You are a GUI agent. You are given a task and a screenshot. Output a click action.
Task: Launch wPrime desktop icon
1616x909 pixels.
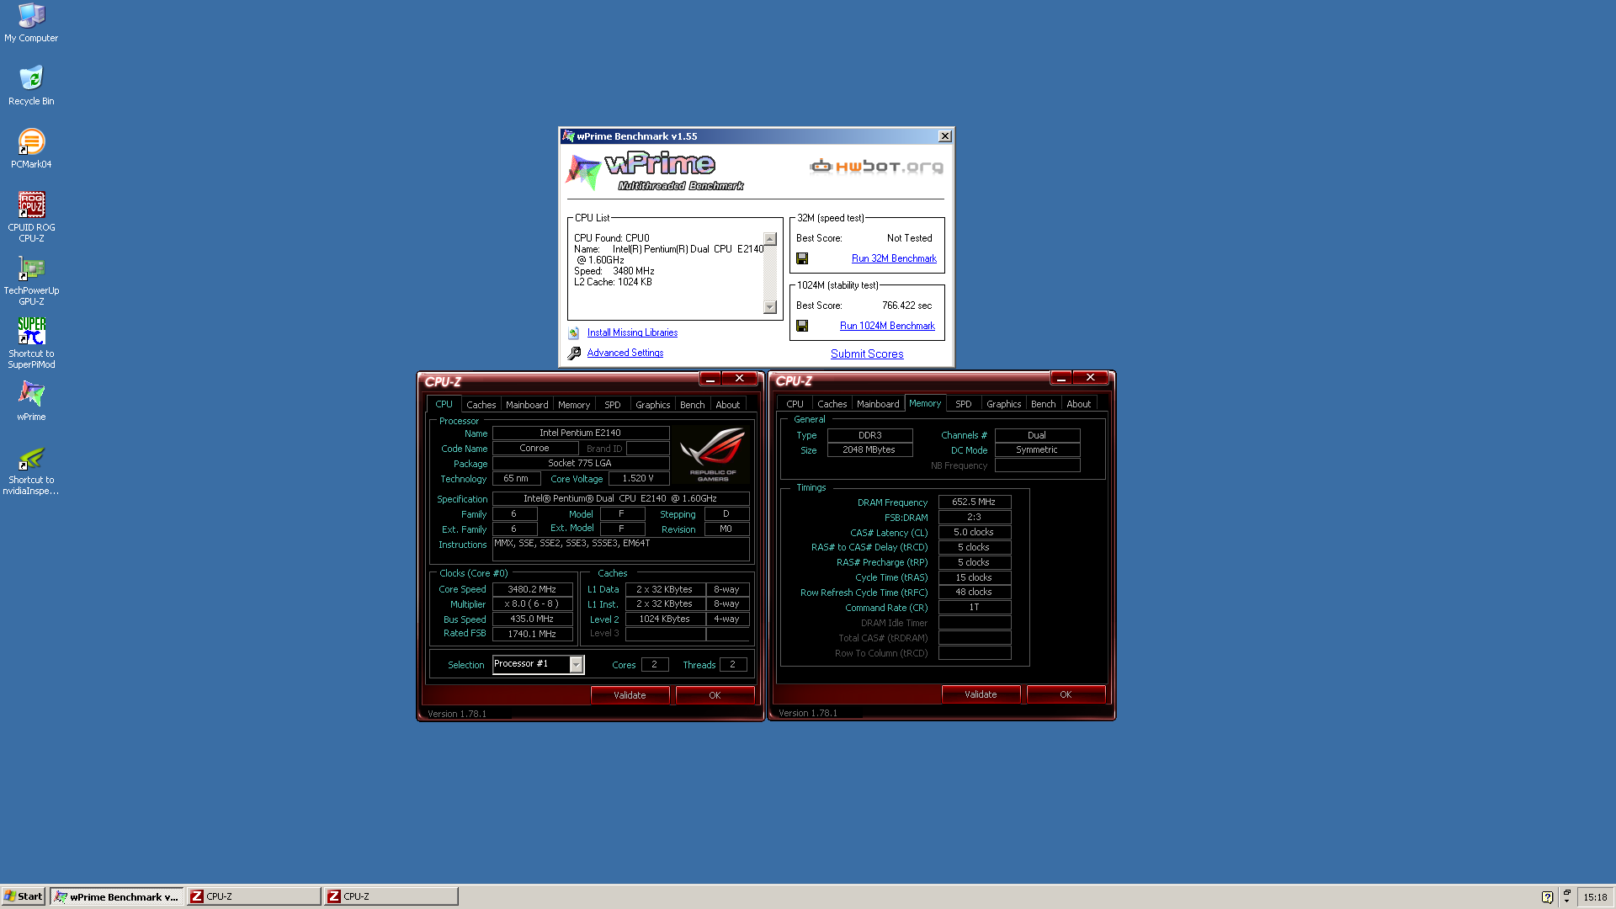31,401
